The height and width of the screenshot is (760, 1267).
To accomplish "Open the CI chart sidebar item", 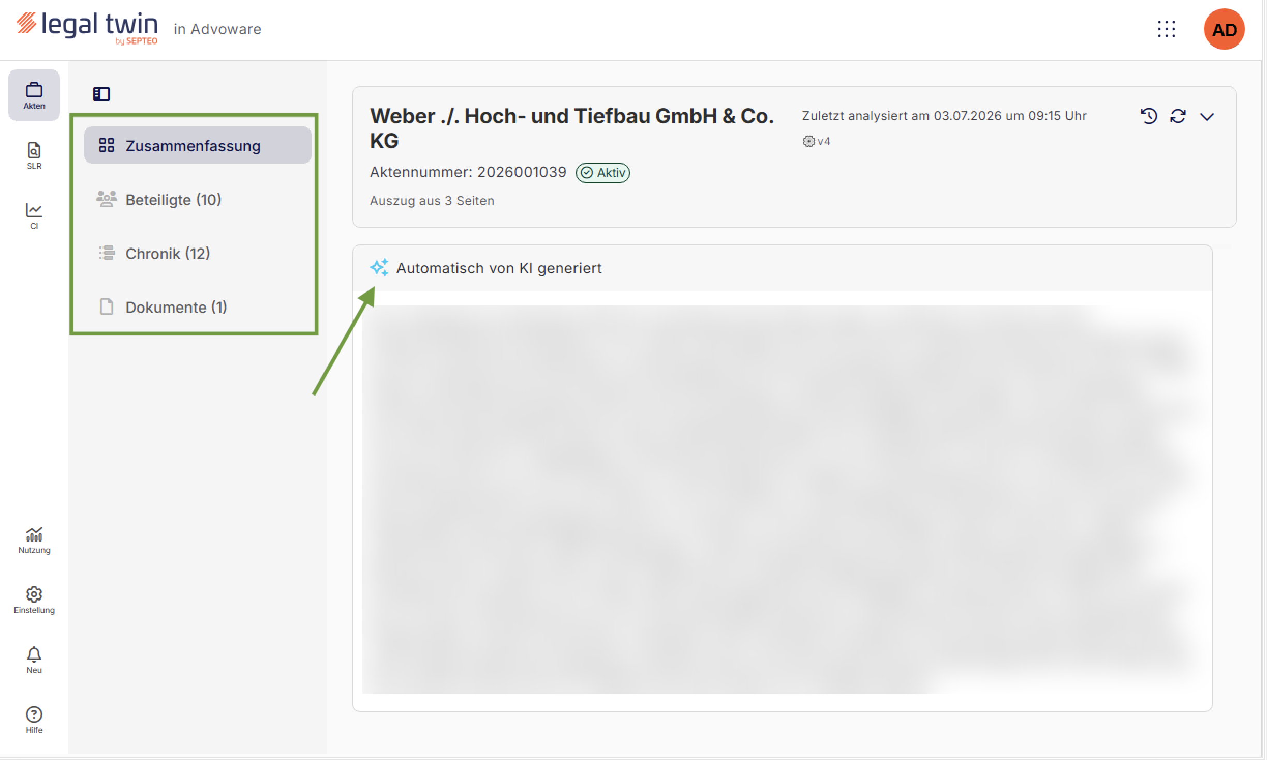I will coord(34,215).
